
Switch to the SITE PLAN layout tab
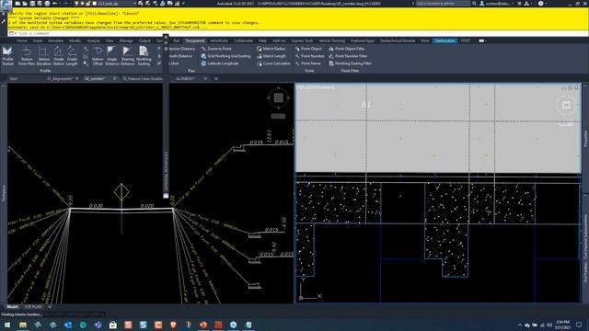[x=33, y=307]
